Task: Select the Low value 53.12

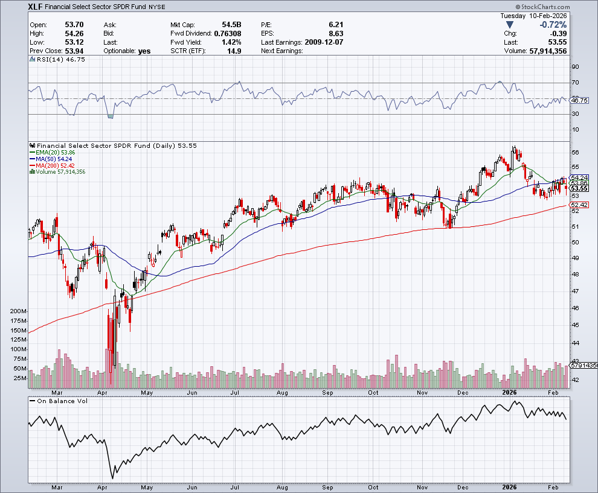Action: tap(74, 42)
